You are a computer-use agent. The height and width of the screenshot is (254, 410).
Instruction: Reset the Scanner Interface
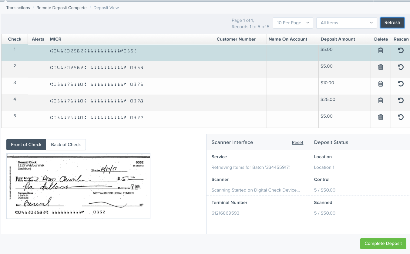[x=297, y=142]
